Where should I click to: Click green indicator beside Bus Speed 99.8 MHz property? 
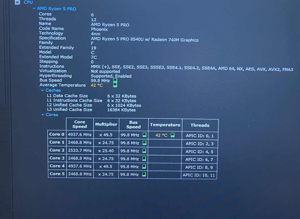pos(115,80)
